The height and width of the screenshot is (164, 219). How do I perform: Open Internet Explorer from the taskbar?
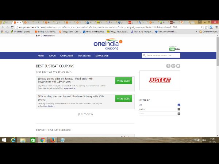[x=14, y=140]
